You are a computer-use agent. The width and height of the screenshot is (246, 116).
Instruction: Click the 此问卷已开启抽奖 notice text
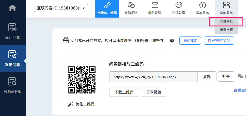[x=117, y=41]
